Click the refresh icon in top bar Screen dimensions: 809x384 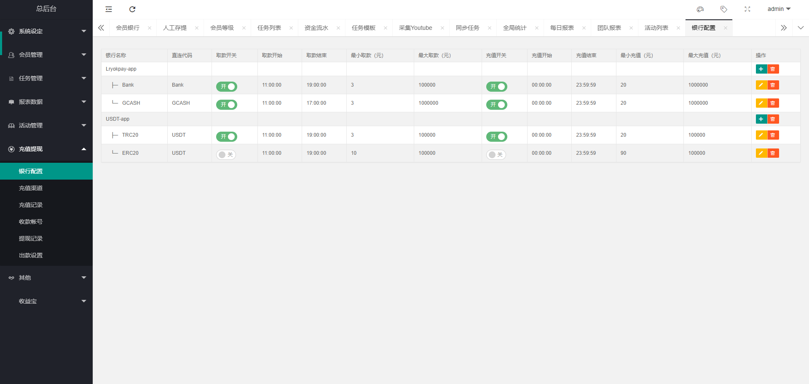[132, 9]
